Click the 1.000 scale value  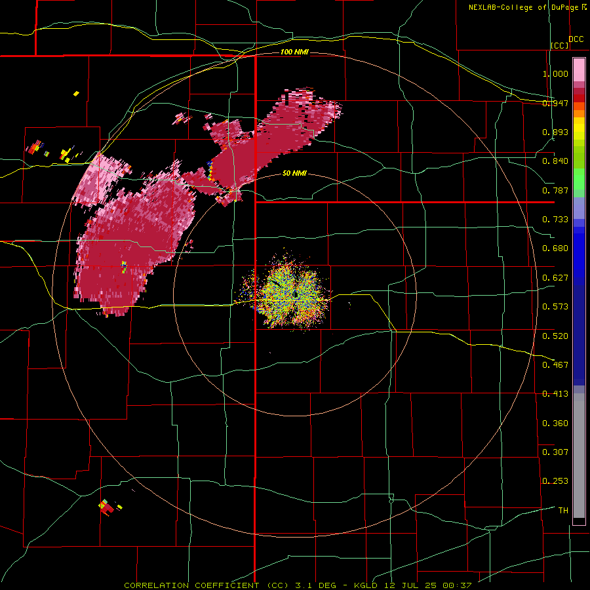pos(555,73)
